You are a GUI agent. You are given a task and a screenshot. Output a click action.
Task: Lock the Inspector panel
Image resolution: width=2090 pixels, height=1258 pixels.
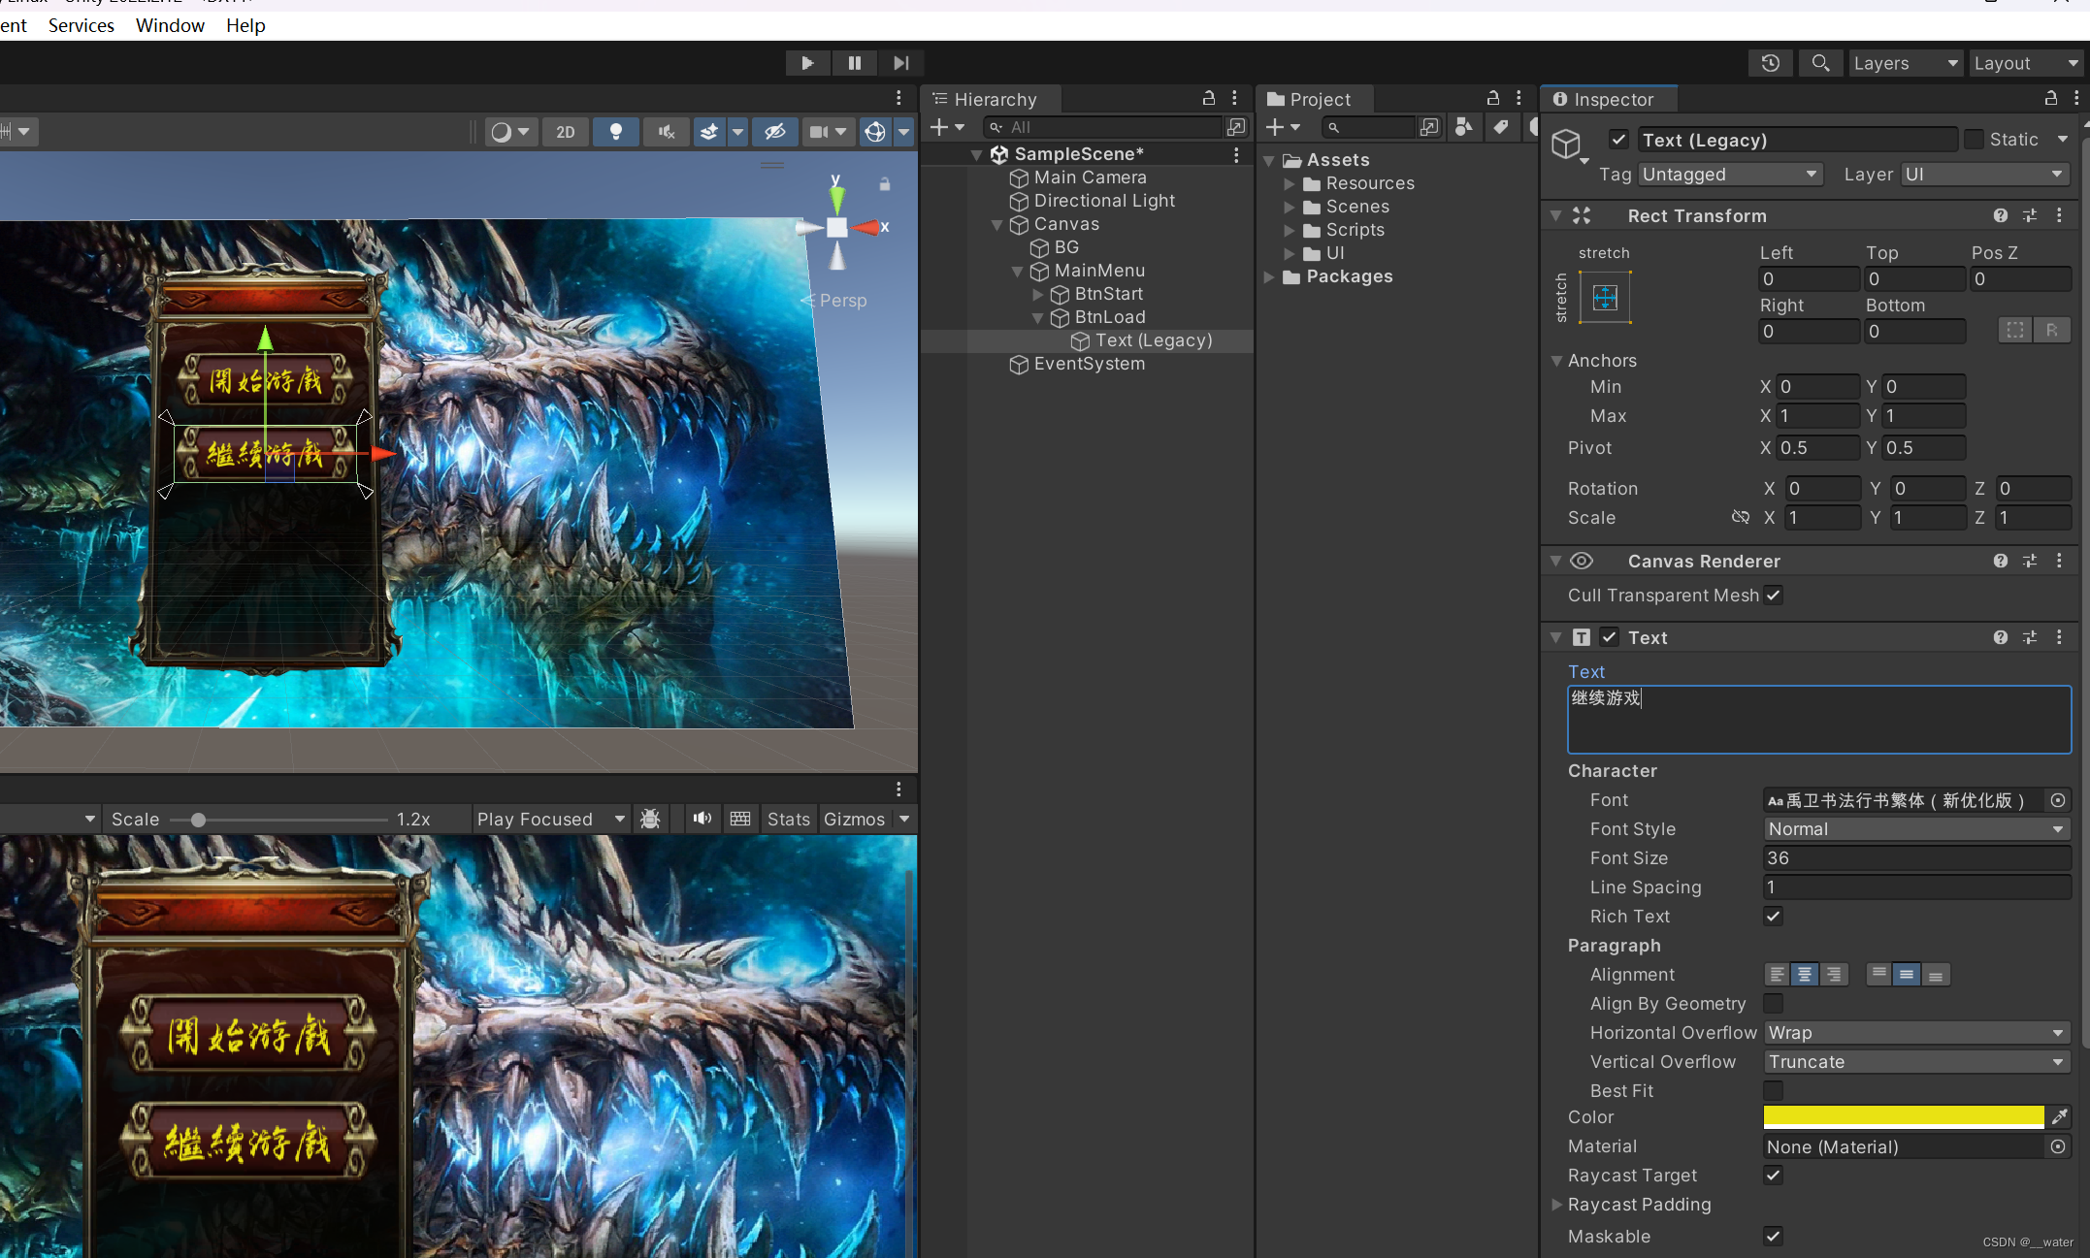(2051, 98)
